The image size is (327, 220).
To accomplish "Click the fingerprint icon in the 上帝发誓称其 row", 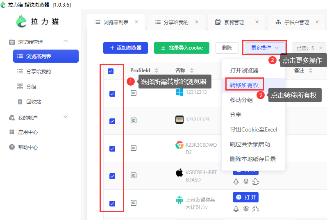I will pos(246,209).
